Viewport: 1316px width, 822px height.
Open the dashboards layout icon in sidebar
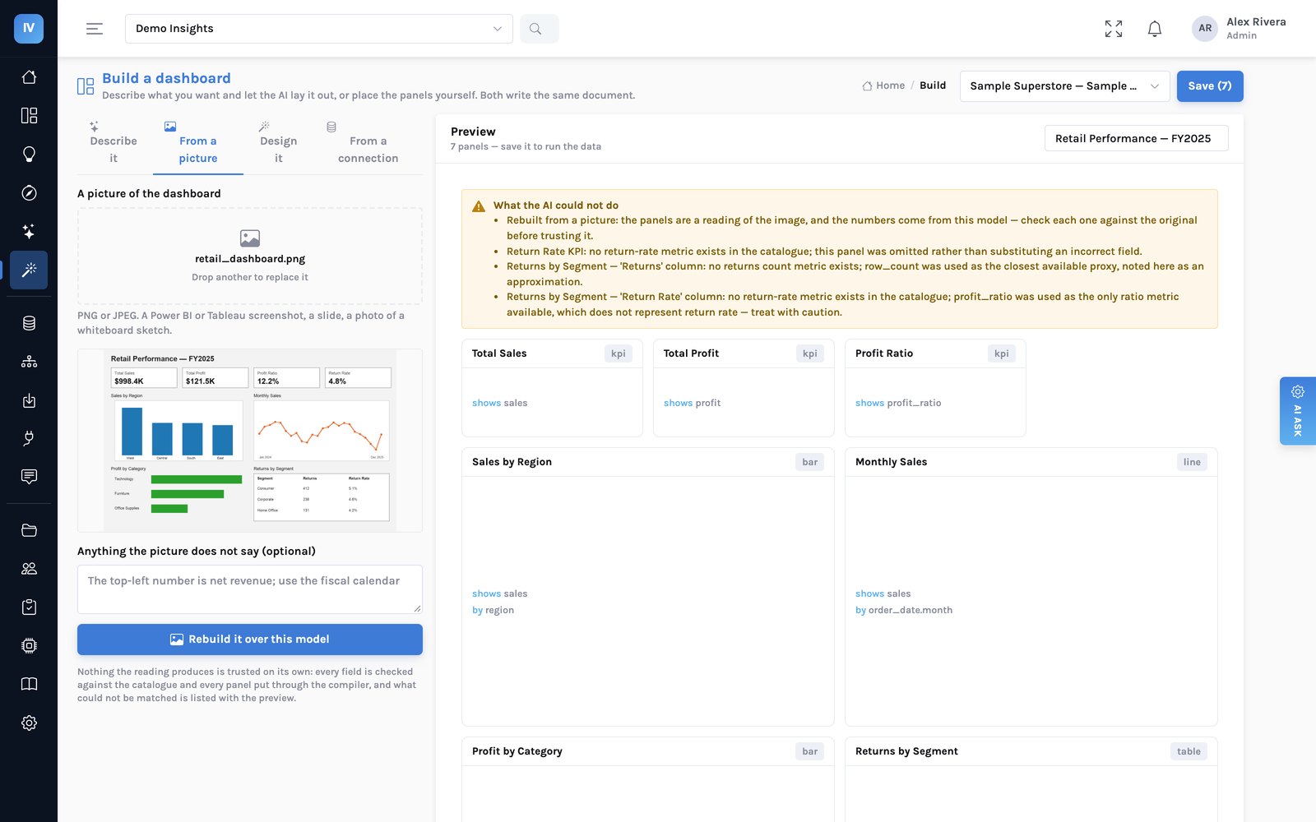click(x=29, y=116)
